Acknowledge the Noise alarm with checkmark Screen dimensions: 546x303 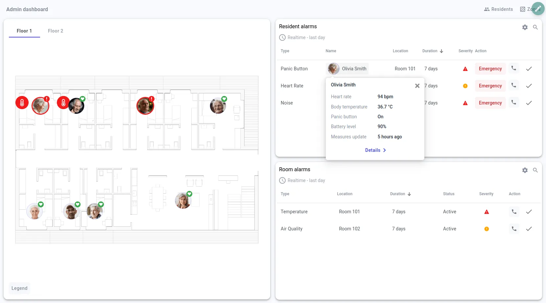pos(529,103)
